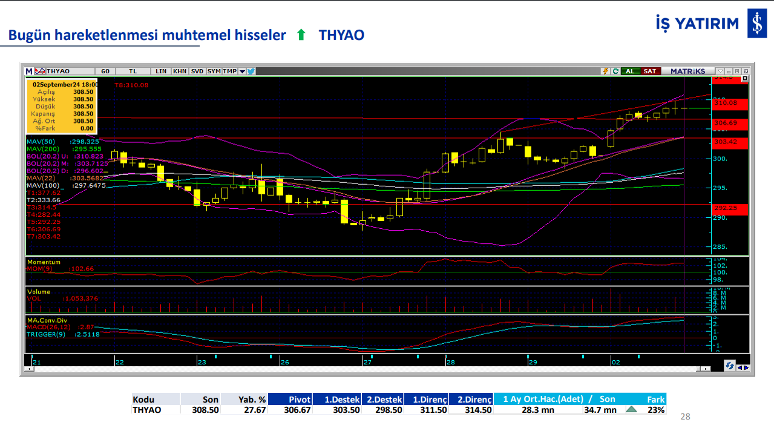The height and width of the screenshot is (428, 774).
Task: Click the THYAO symbol field
Action: pos(67,71)
